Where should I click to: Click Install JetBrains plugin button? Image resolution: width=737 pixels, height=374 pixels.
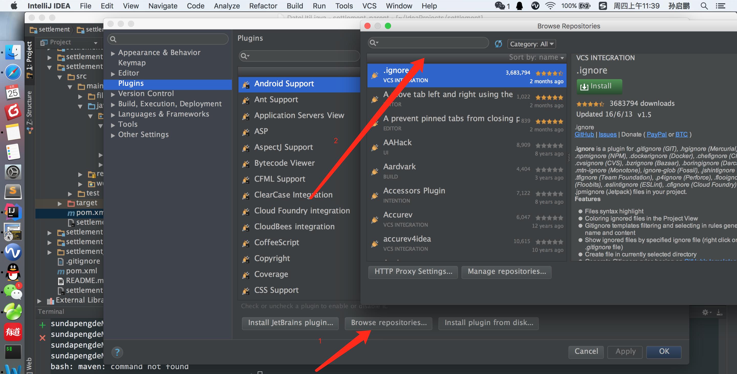[290, 323]
